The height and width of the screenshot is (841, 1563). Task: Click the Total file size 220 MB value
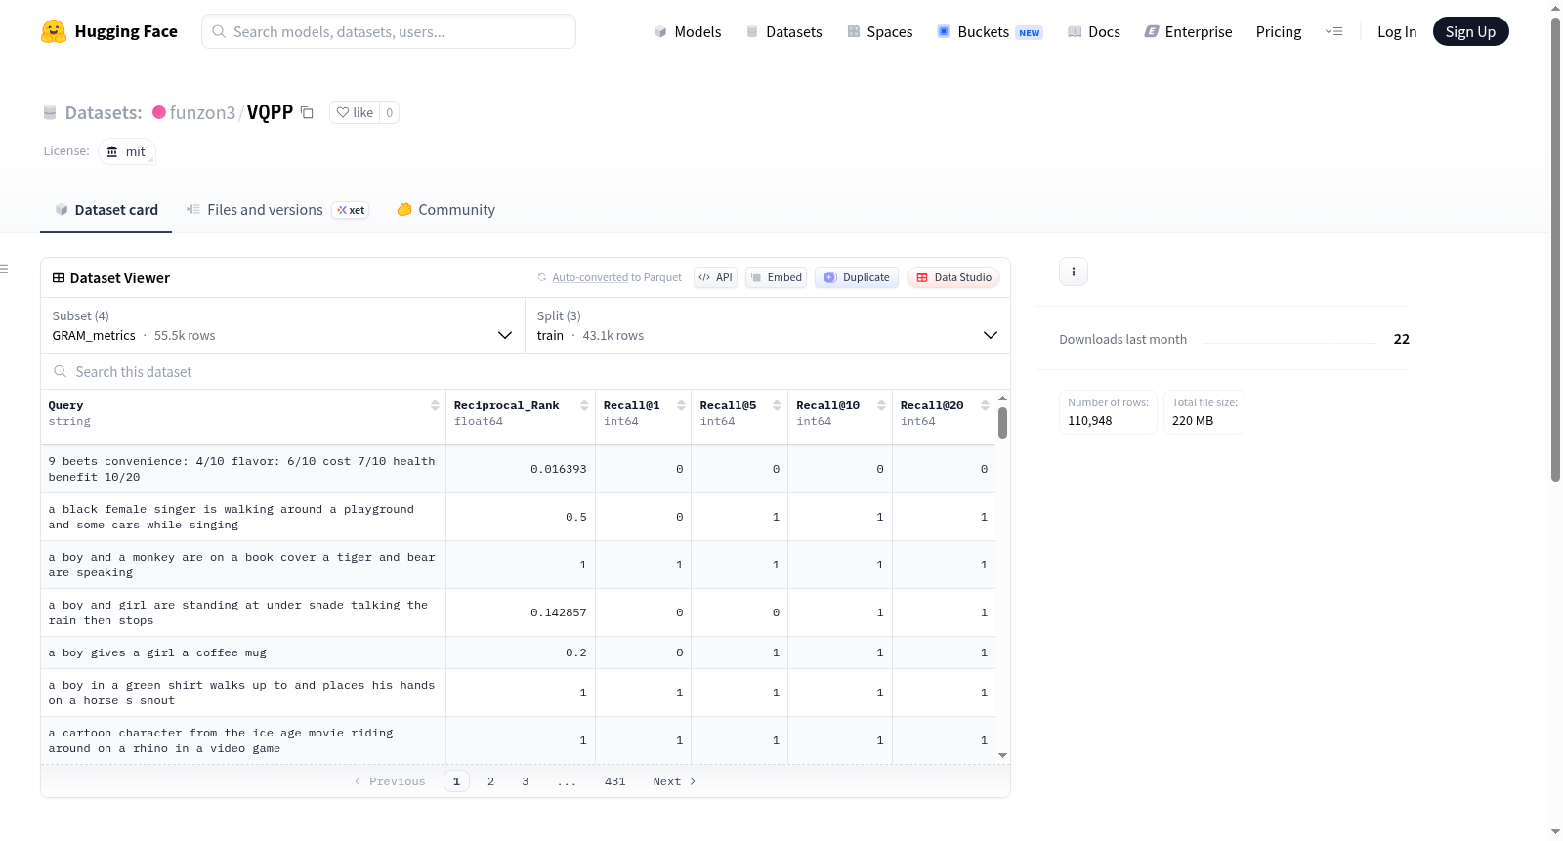[1193, 421]
